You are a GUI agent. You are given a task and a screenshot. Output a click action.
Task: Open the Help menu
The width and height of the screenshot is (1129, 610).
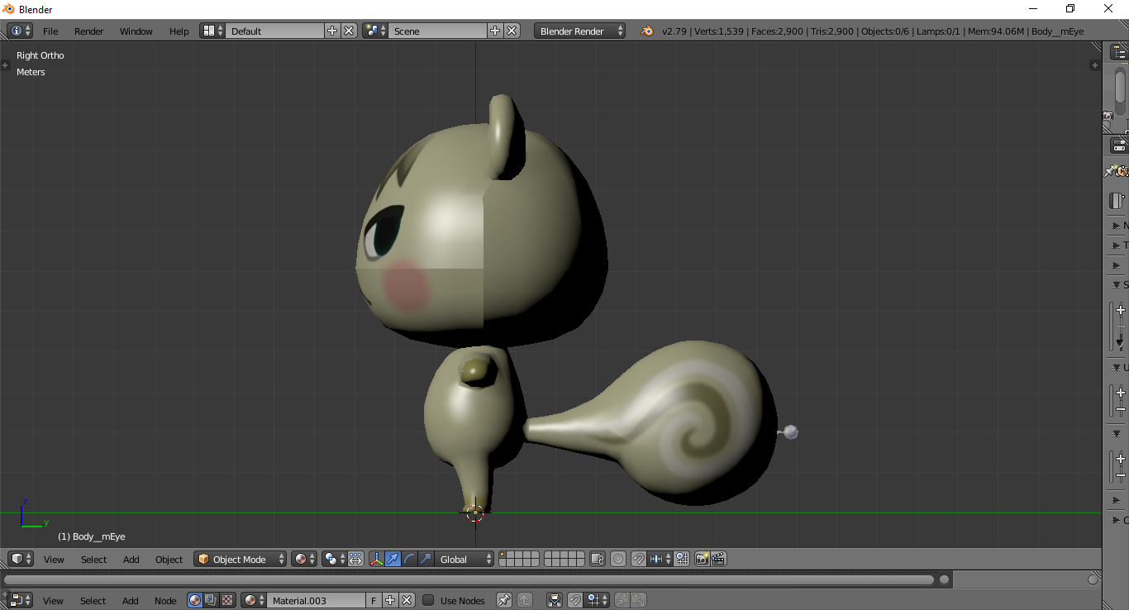pos(179,31)
